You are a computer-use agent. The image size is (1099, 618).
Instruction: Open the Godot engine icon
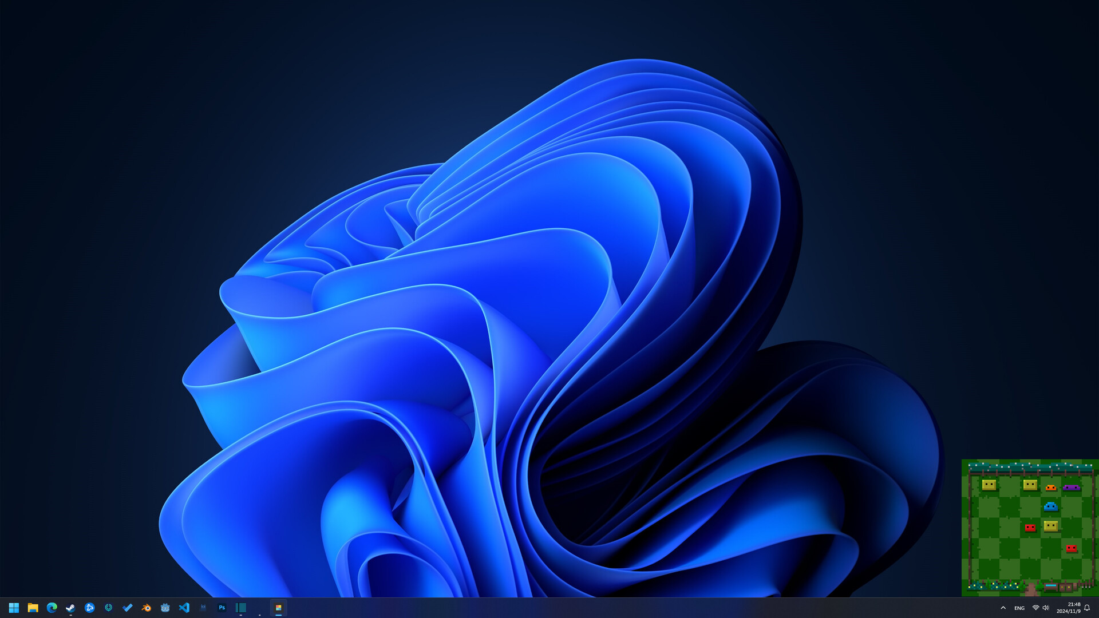pos(165,608)
